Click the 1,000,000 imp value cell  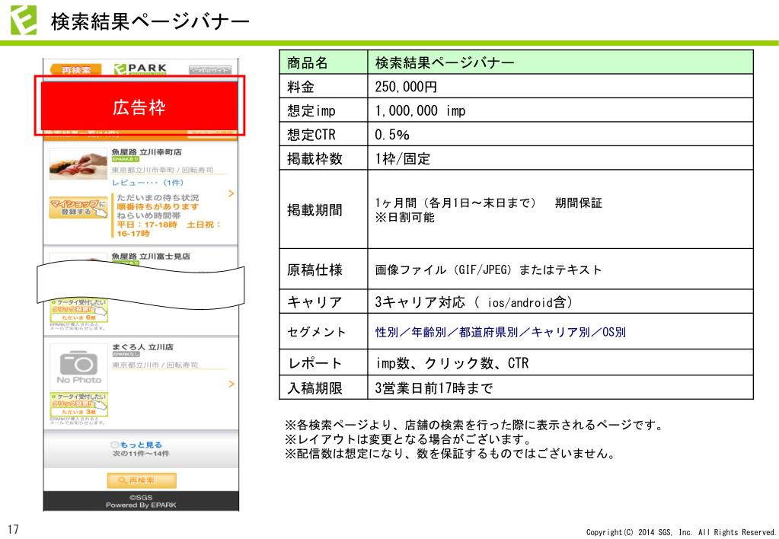coord(560,110)
